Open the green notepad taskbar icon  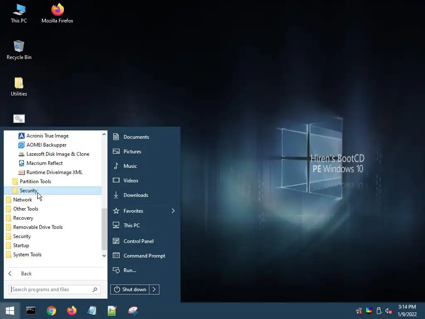(x=112, y=311)
